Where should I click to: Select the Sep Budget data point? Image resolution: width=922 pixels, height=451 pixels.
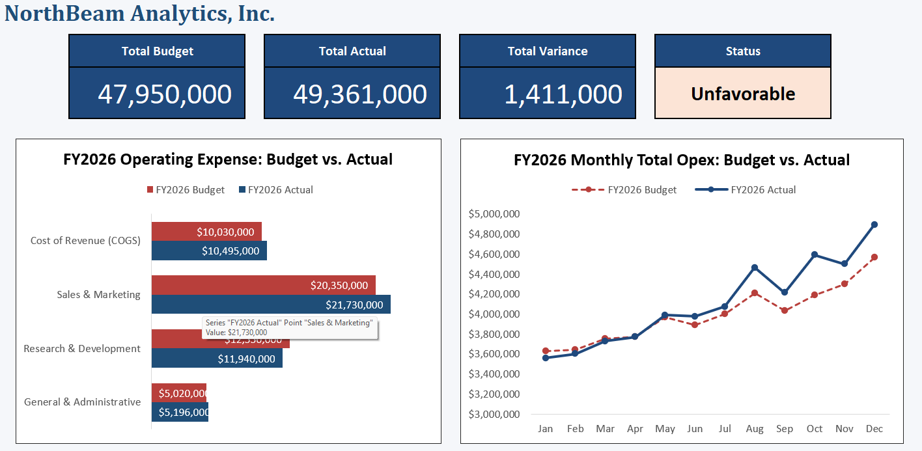[x=785, y=310]
